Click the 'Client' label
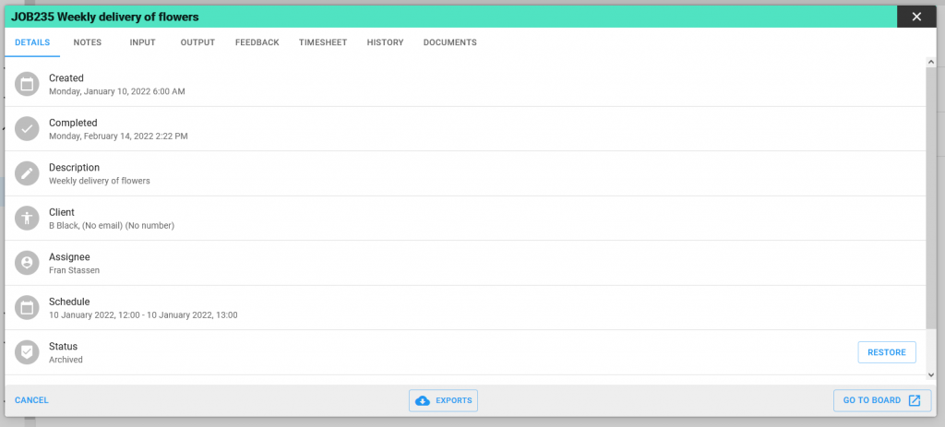The width and height of the screenshot is (945, 427). coord(62,212)
